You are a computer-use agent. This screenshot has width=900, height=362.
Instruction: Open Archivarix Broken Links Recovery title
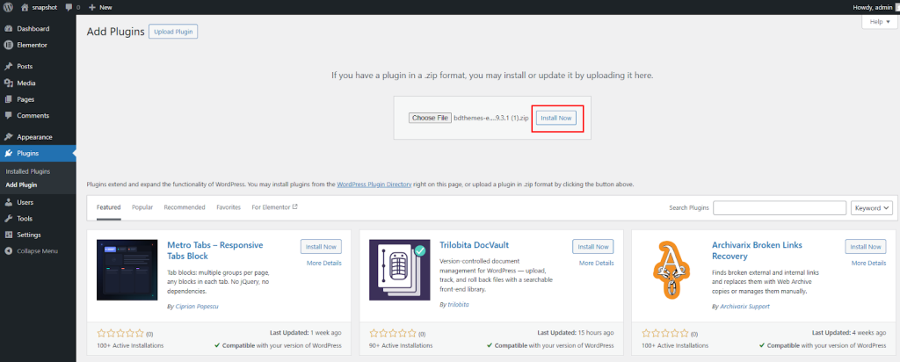(757, 250)
